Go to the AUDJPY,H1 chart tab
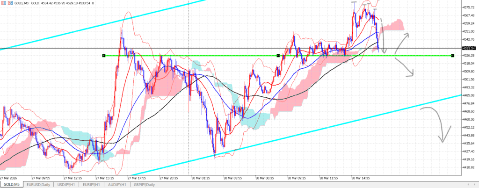 pos(118,185)
